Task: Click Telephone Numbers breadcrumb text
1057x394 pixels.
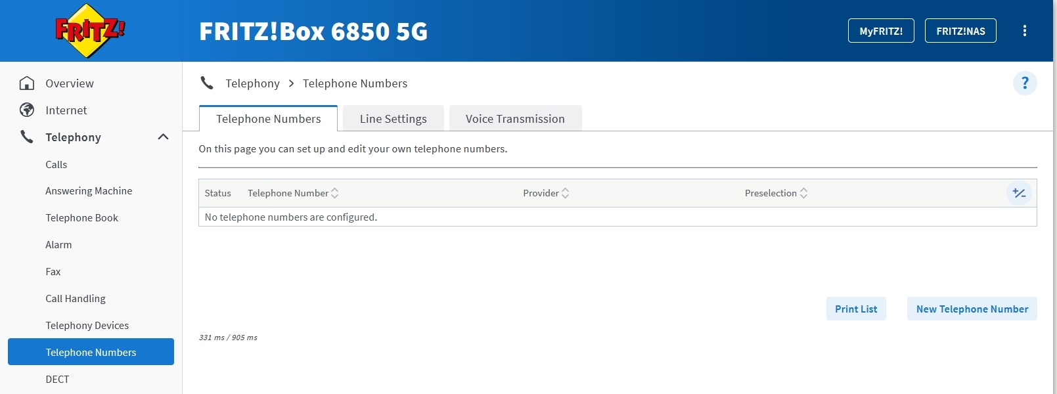Action: coord(355,83)
